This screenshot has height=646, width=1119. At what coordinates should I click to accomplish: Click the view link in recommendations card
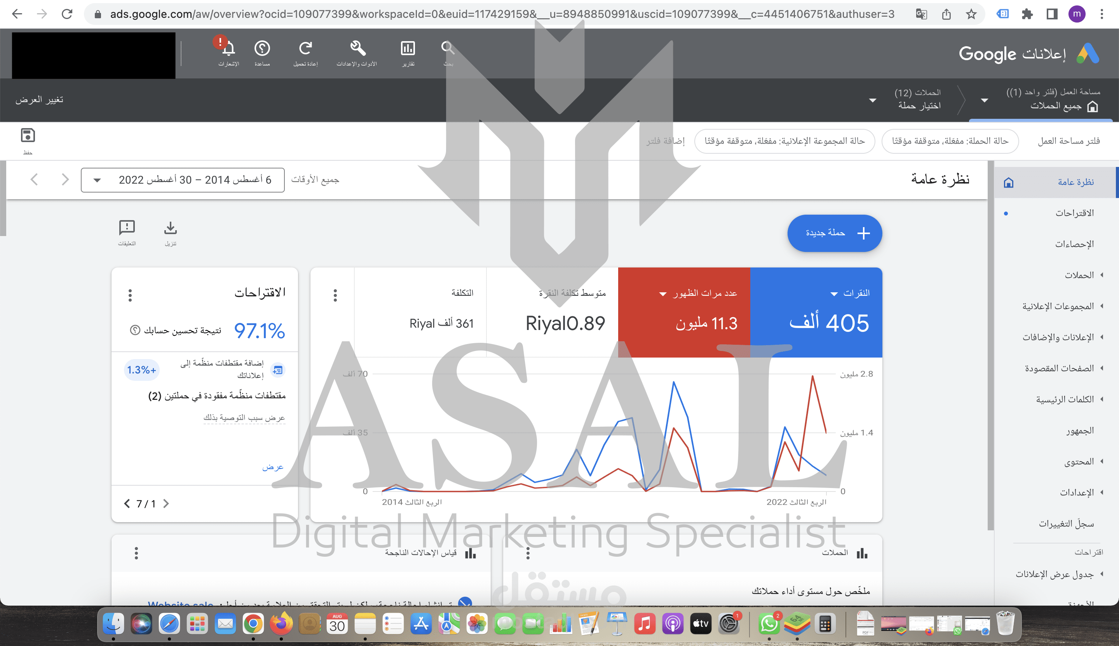click(273, 467)
